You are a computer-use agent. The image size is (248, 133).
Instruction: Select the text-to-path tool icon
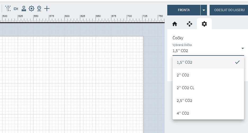tap(8, 8)
